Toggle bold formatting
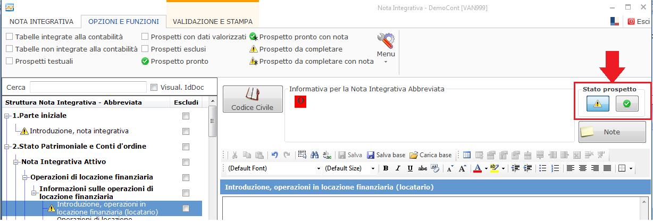653x223 pixels. point(386,168)
